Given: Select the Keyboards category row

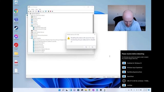Looking at the screenshot, I should (x=34, y=34).
